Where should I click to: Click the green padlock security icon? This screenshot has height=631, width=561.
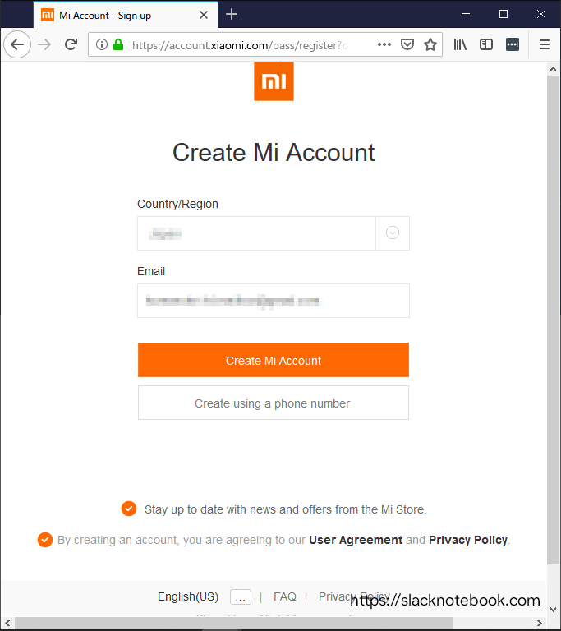tap(118, 44)
